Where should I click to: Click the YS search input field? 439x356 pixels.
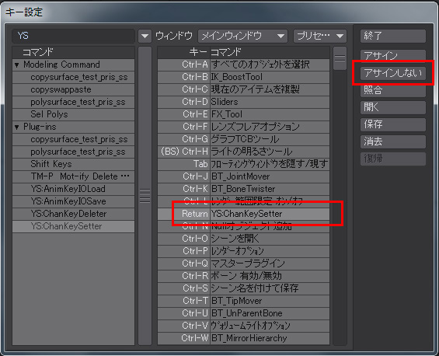pyautogui.click(x=73, y=36)
